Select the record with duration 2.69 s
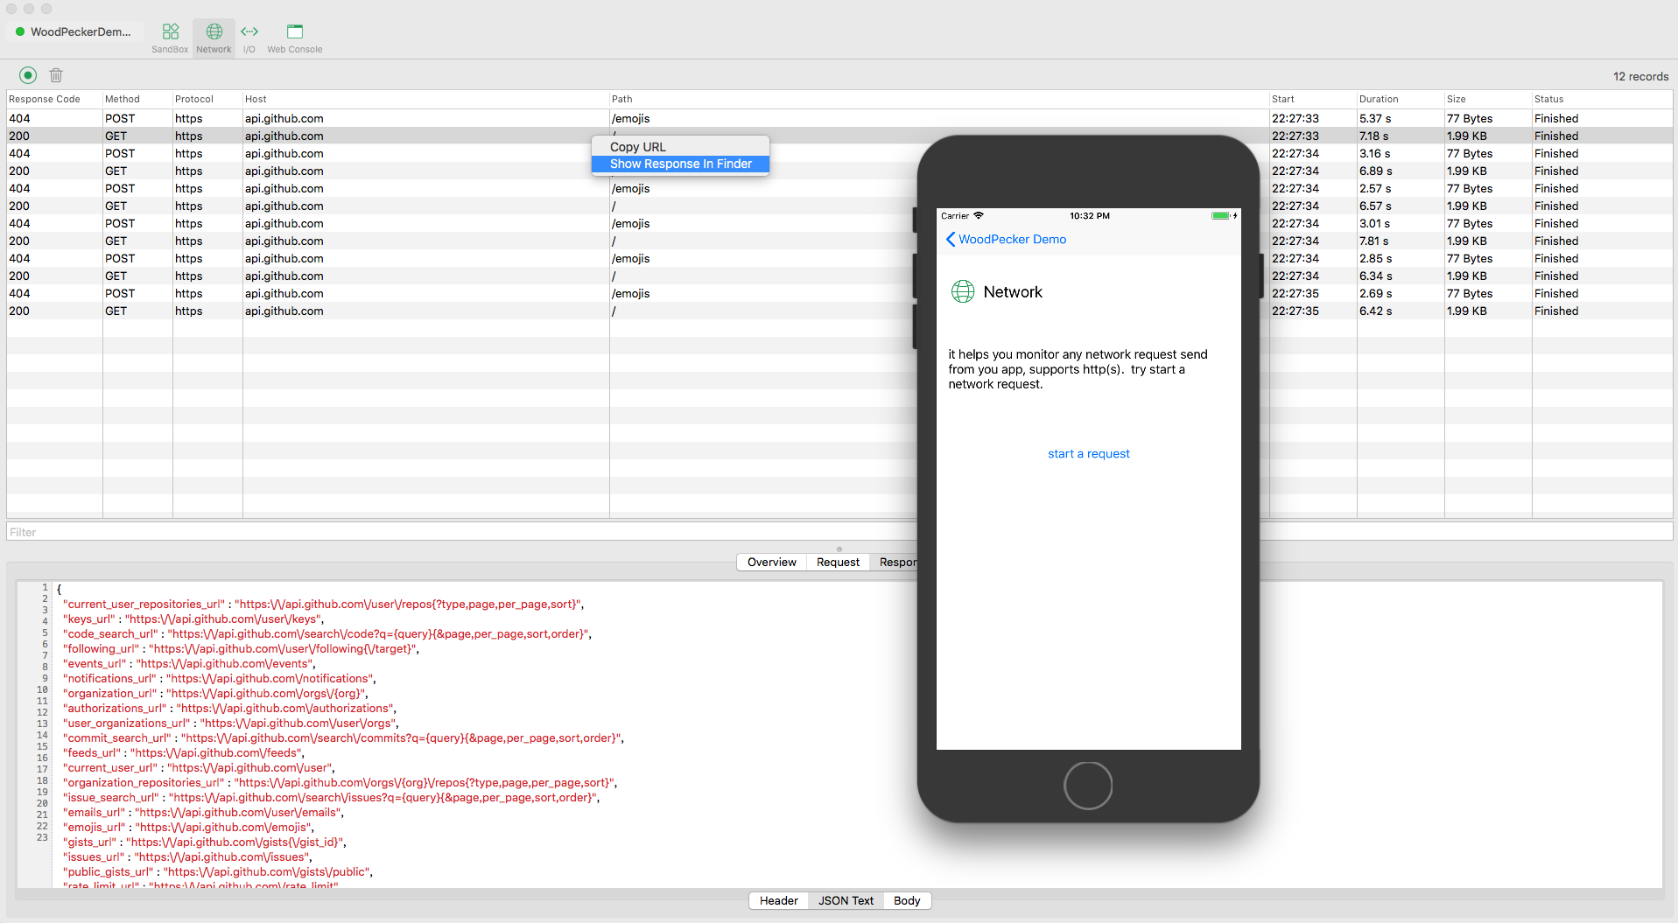This screenshot has width=1678, height=923. click(839, 293)
